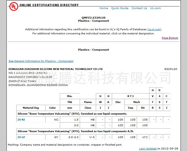This screenshot has width=187, height=151.
Task: Jump to Page Bottom link
Action: pyautogui.click(x=170, y=38)
